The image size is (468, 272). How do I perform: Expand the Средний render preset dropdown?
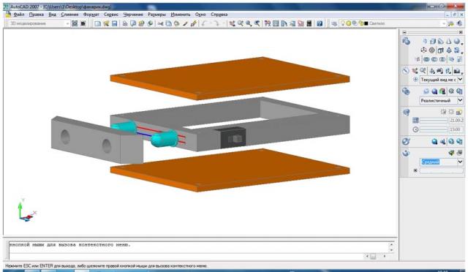460,162
